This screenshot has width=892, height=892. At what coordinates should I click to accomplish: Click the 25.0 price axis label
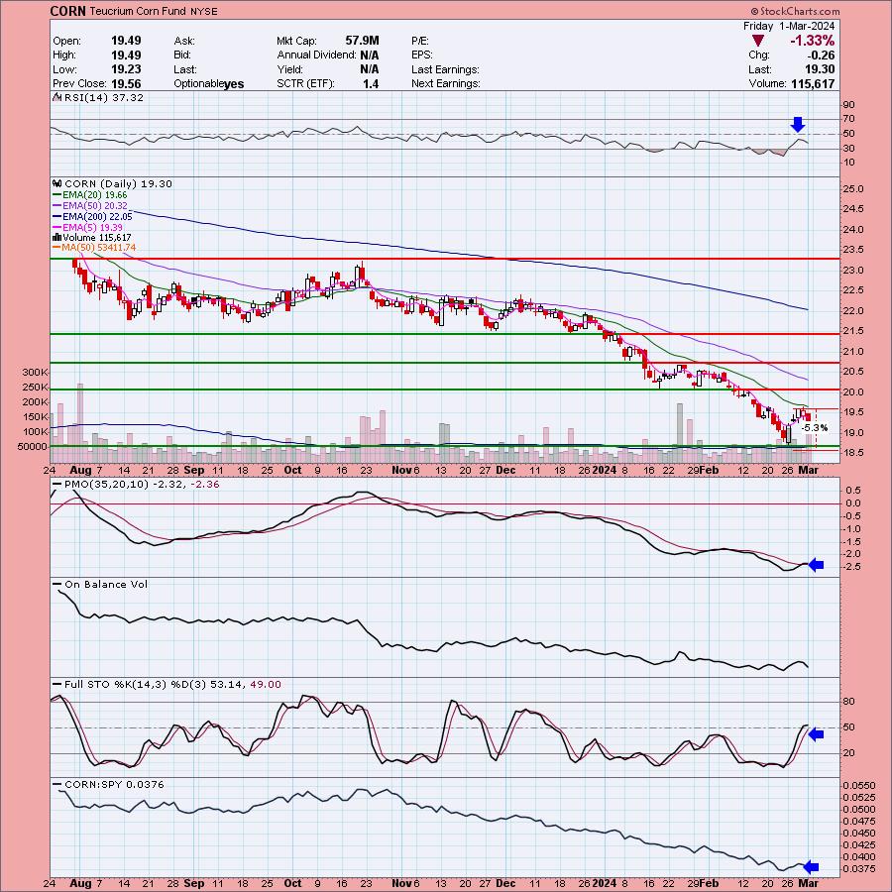853,189
